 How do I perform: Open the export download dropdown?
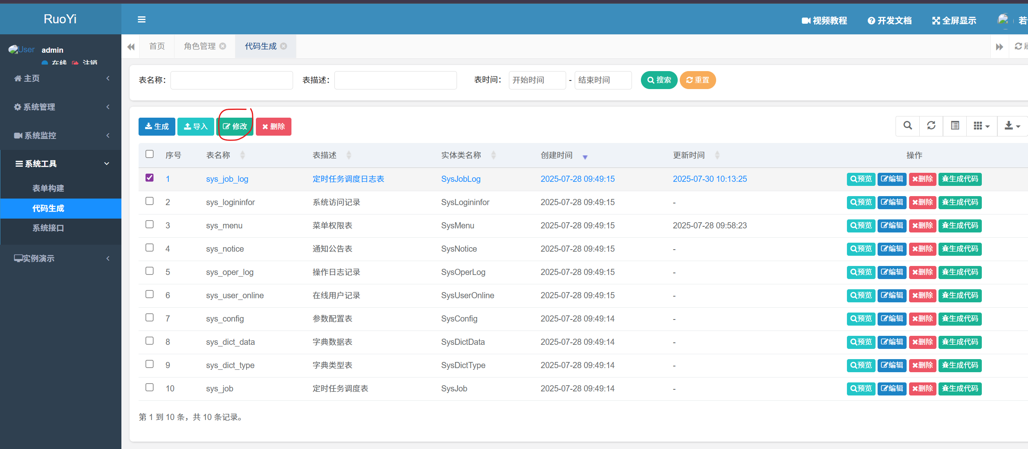click(1012, 126)
